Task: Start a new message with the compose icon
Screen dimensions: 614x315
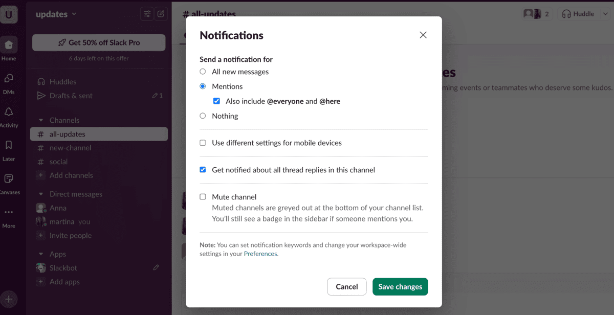Action: click(161, 14)
